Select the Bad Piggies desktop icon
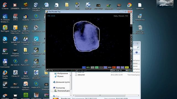Image resolution: width=177 pixels, height=99 pixels. click(x=5, y=29)
